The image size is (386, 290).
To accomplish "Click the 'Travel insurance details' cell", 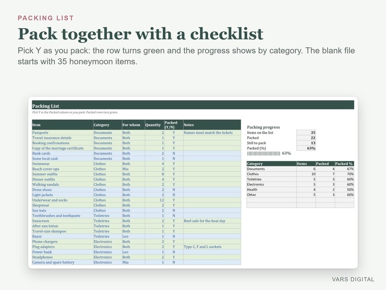I will 63,138.
